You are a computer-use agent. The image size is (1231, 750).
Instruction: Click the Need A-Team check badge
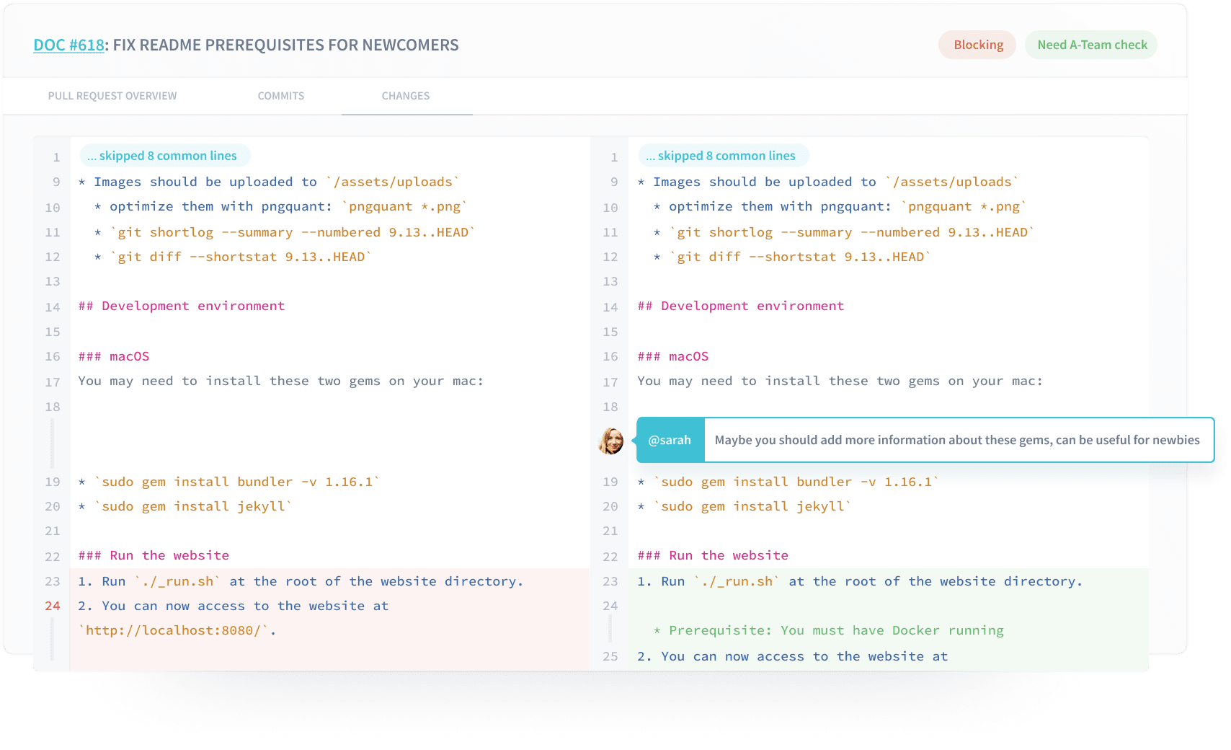click(1091, 45)
